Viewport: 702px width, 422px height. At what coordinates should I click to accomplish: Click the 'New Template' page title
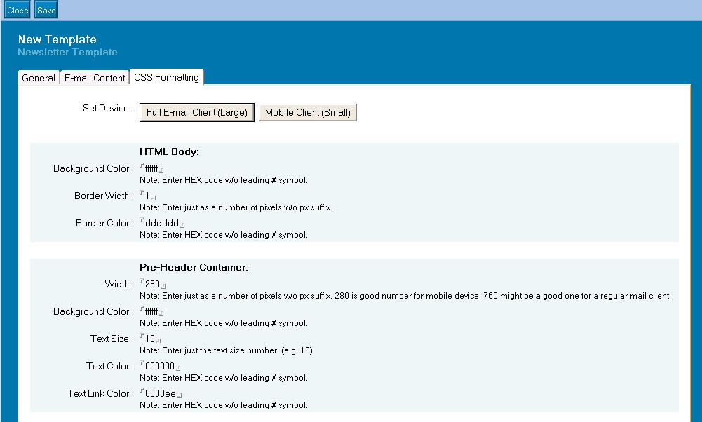click(58, 39)
